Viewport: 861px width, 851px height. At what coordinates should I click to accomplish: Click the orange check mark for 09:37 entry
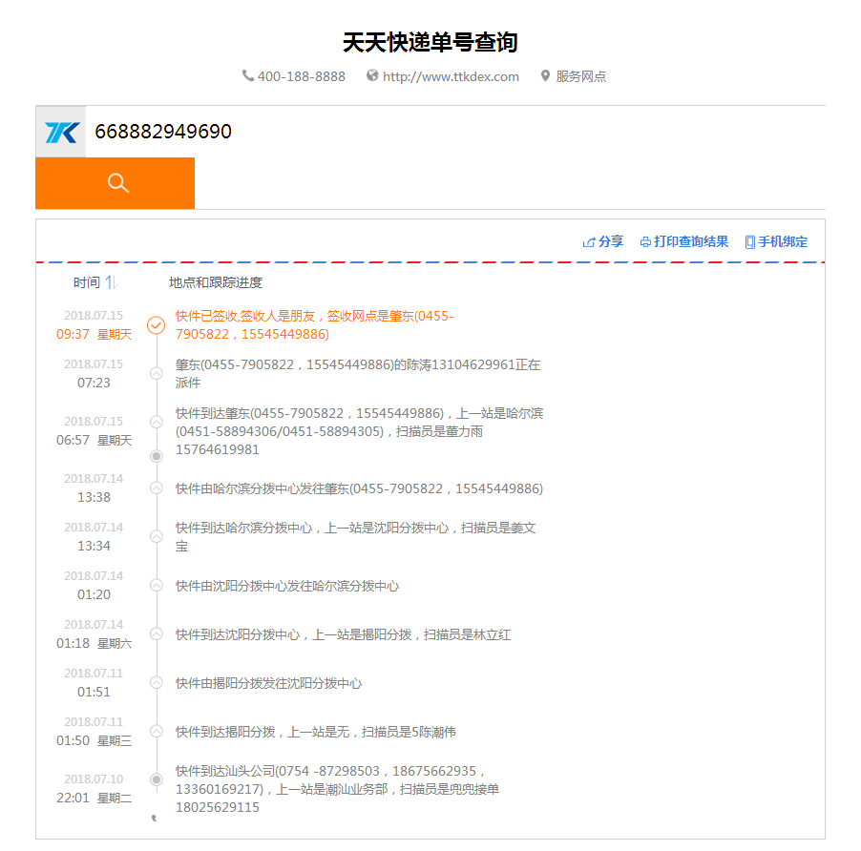157,325
